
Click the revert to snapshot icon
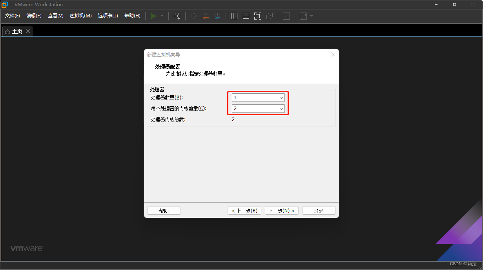(x=206, y=16)
